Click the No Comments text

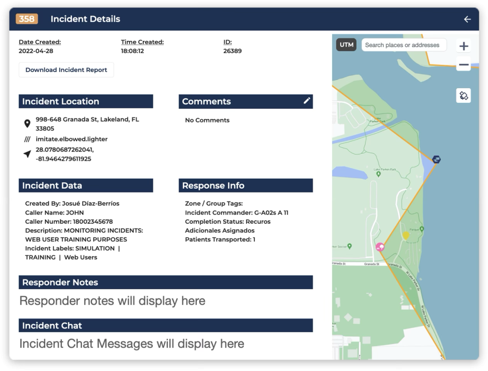[x=207, y=120]
